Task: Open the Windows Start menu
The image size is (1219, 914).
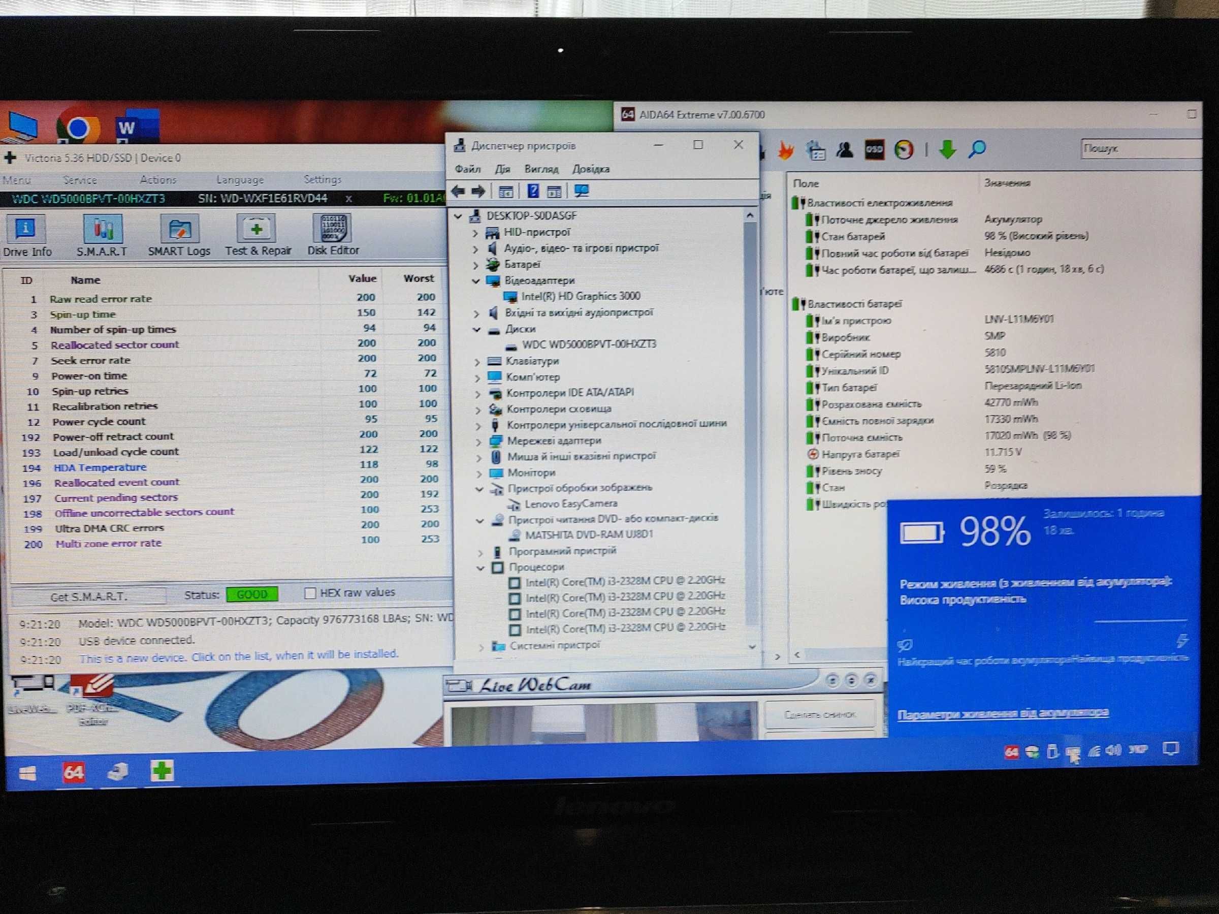Action: pos(27,773)
